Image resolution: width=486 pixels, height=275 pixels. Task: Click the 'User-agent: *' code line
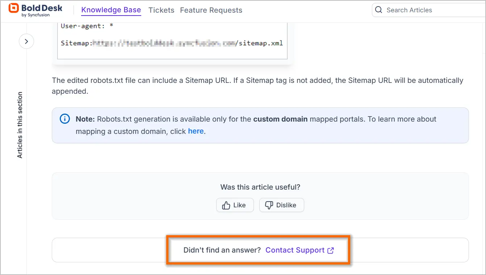[x=87, y=26]
